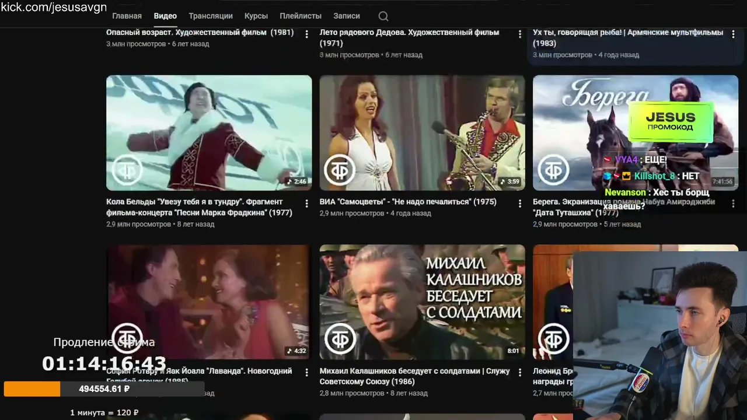The width and height of the screenshot is (747, 420).
Task: Open three-dot menu for "Ух ты, говорящая рыба!"
Action: (734, 34)
